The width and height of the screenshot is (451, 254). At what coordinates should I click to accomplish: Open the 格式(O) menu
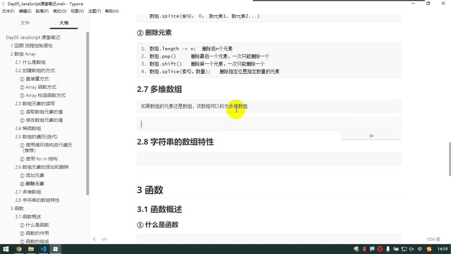click(x=60, y=11)
